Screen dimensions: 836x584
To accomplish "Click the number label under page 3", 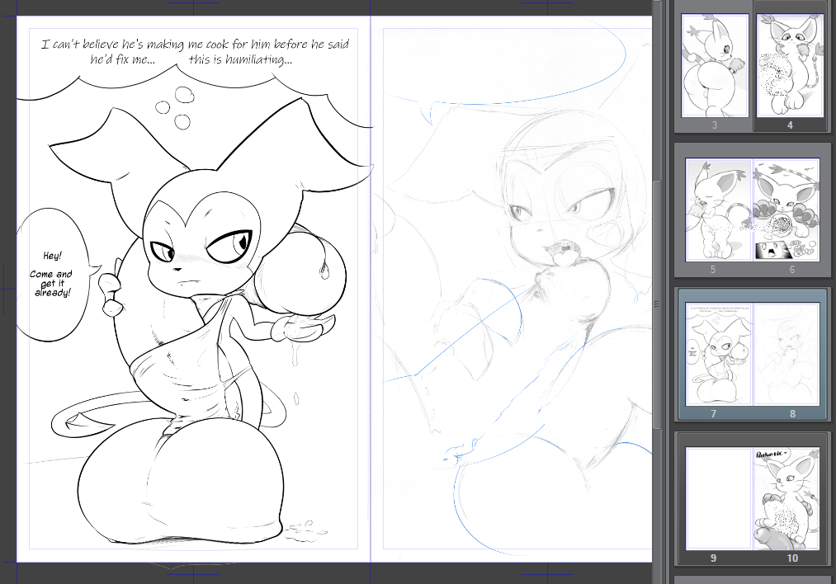I will [715, 125].
